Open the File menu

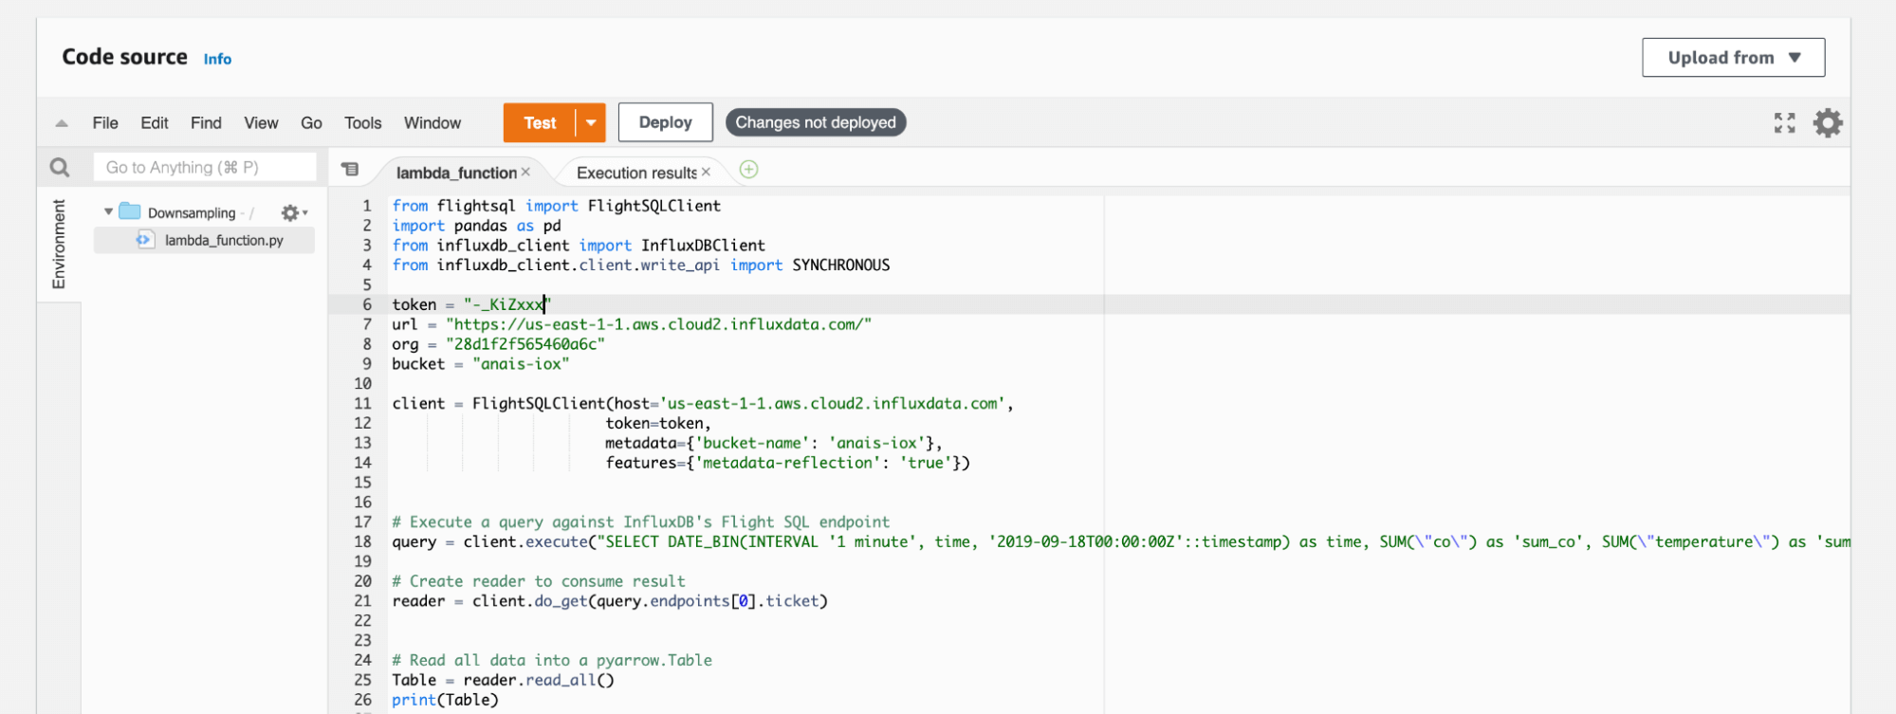[x=105, y=122]
